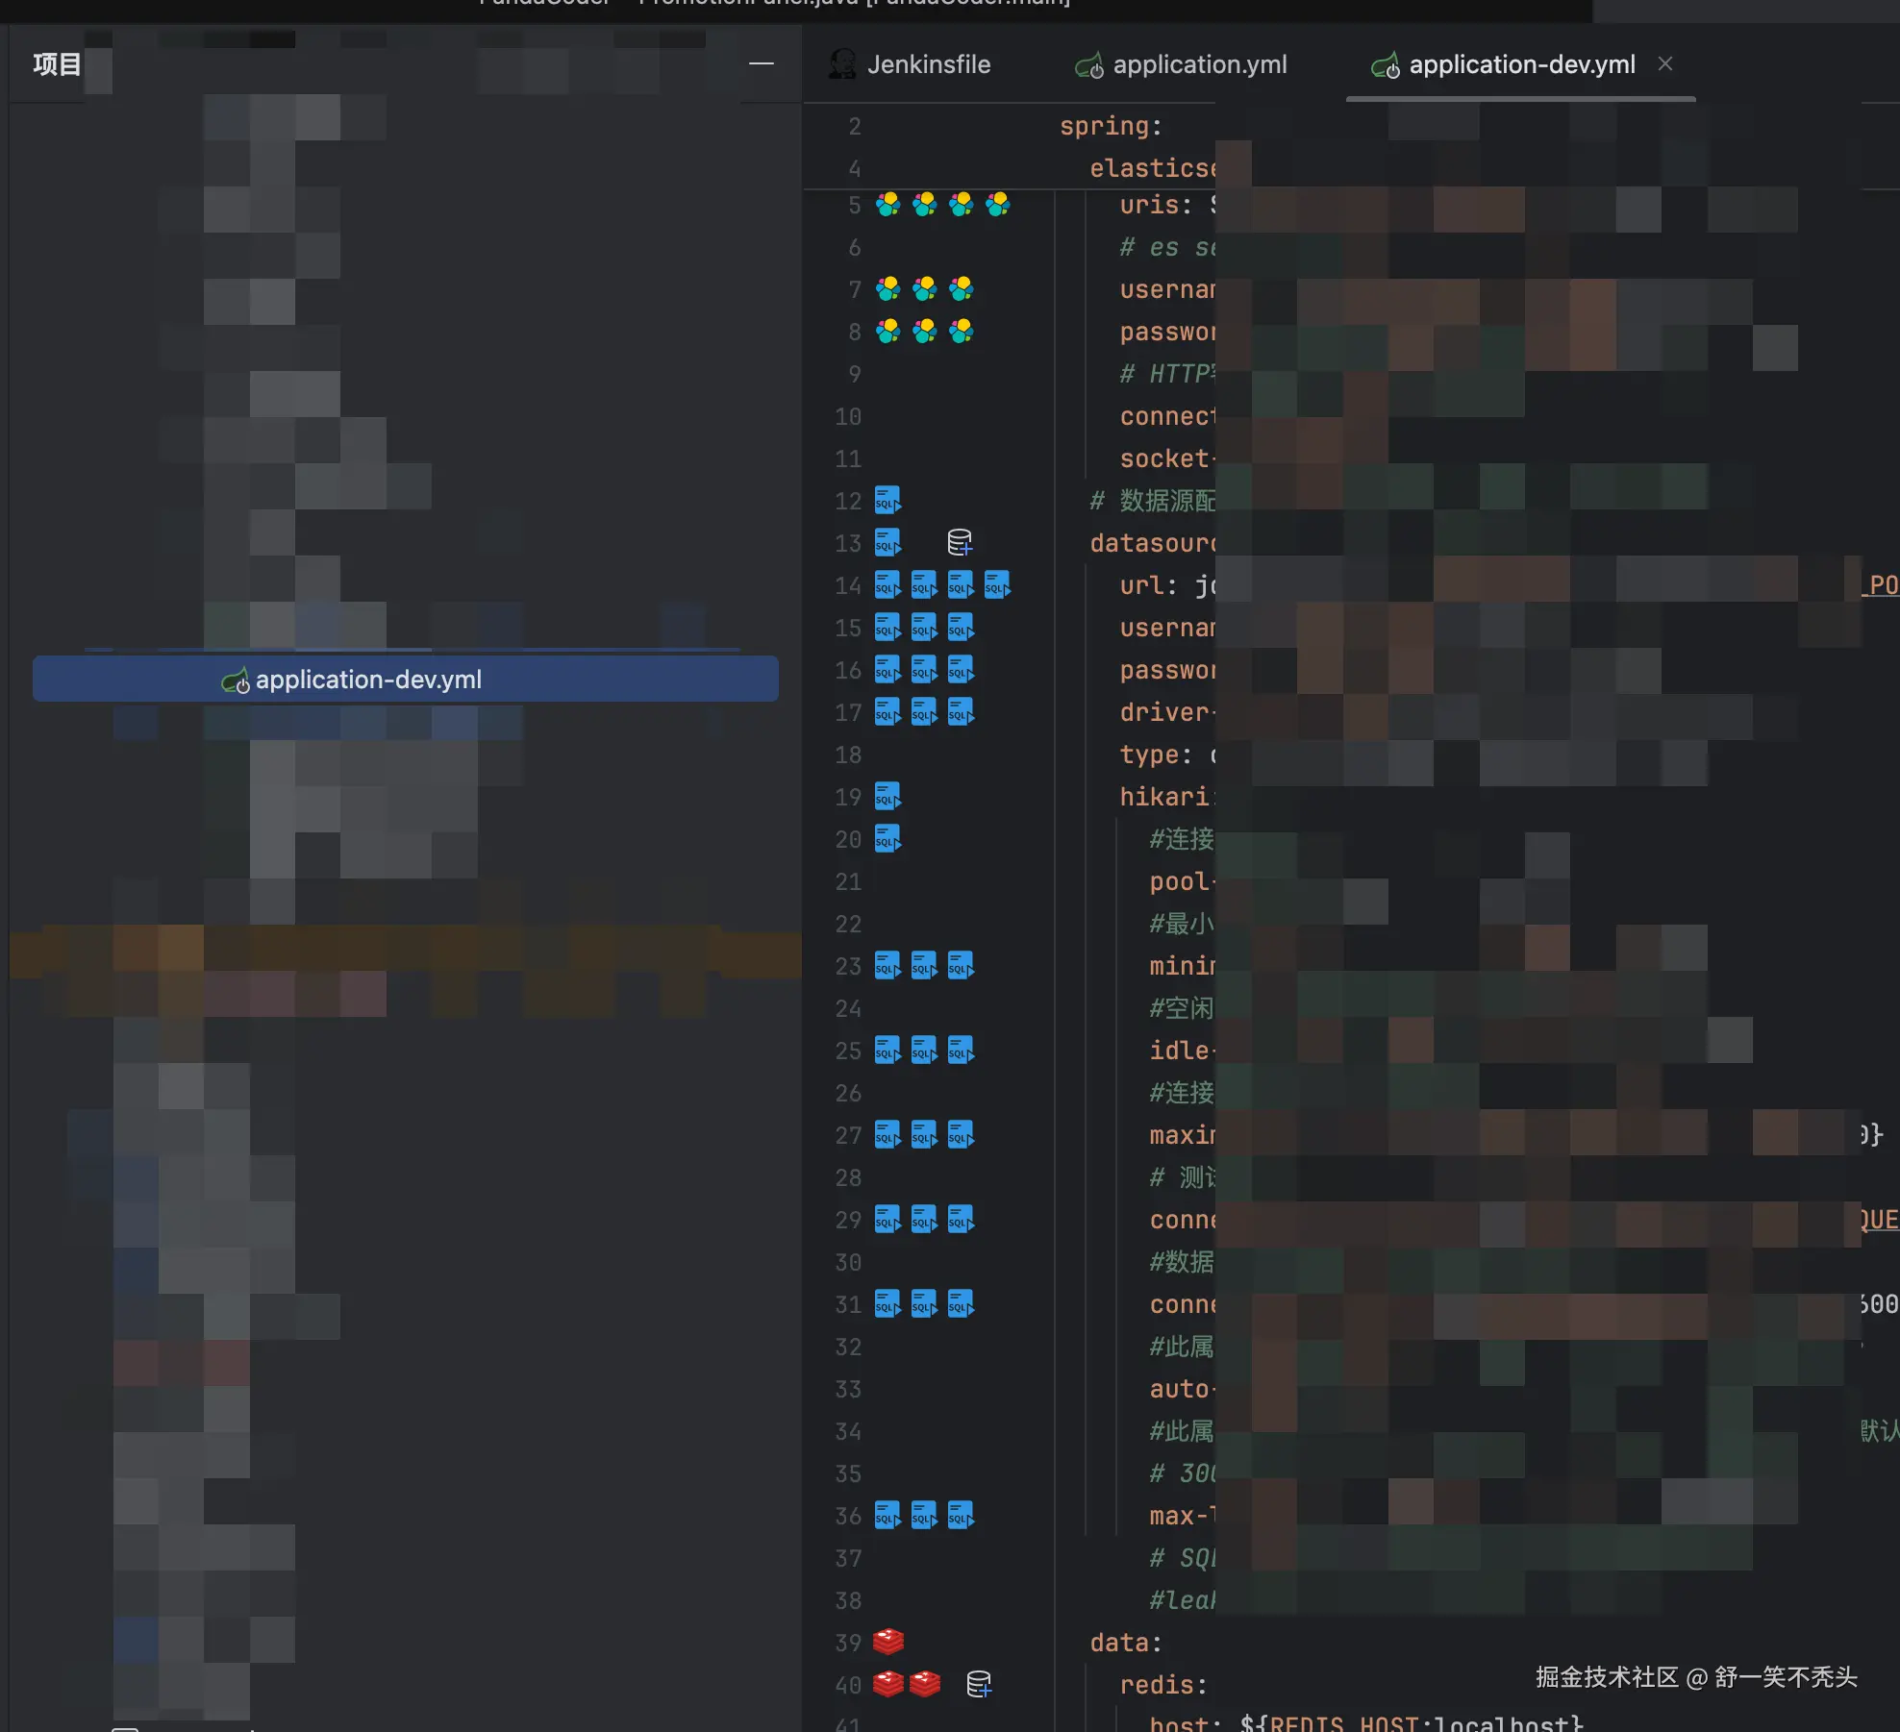Open the application.yml editor tab
This screenshot has height=1732, width=1900.
(1199, 64)
